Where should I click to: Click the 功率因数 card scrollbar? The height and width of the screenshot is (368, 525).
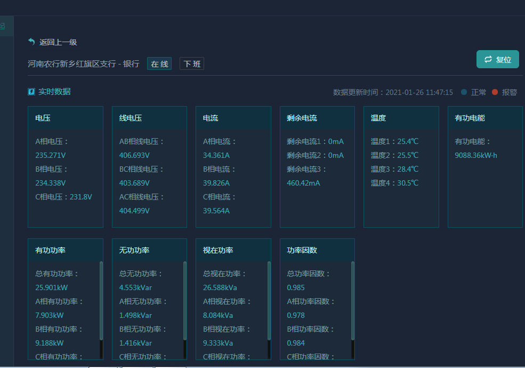[352, 301]
